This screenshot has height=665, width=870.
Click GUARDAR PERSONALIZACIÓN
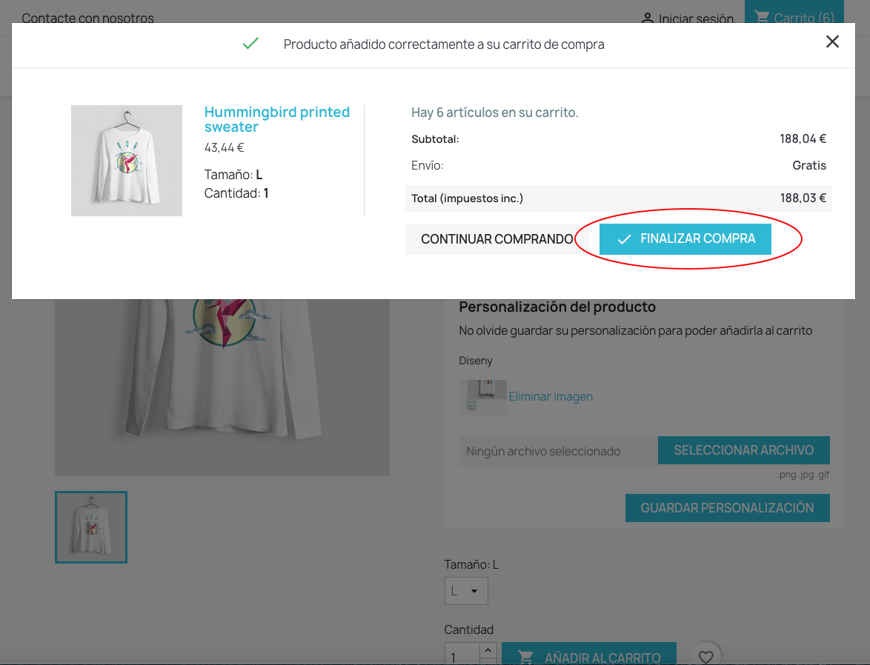[727, 508]
